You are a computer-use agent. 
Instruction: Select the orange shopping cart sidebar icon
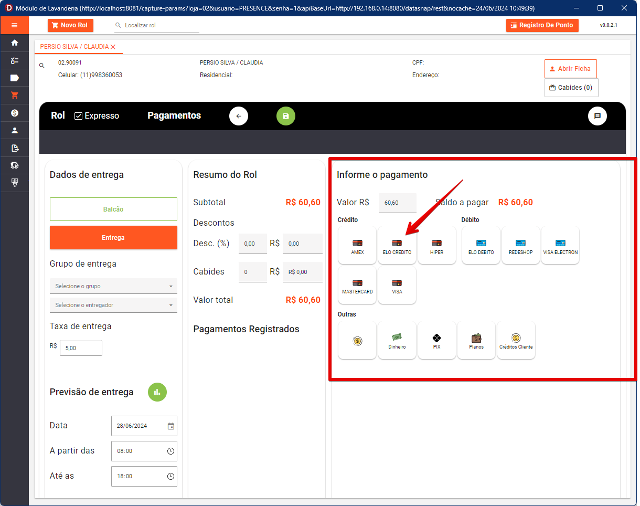(14, 96)
